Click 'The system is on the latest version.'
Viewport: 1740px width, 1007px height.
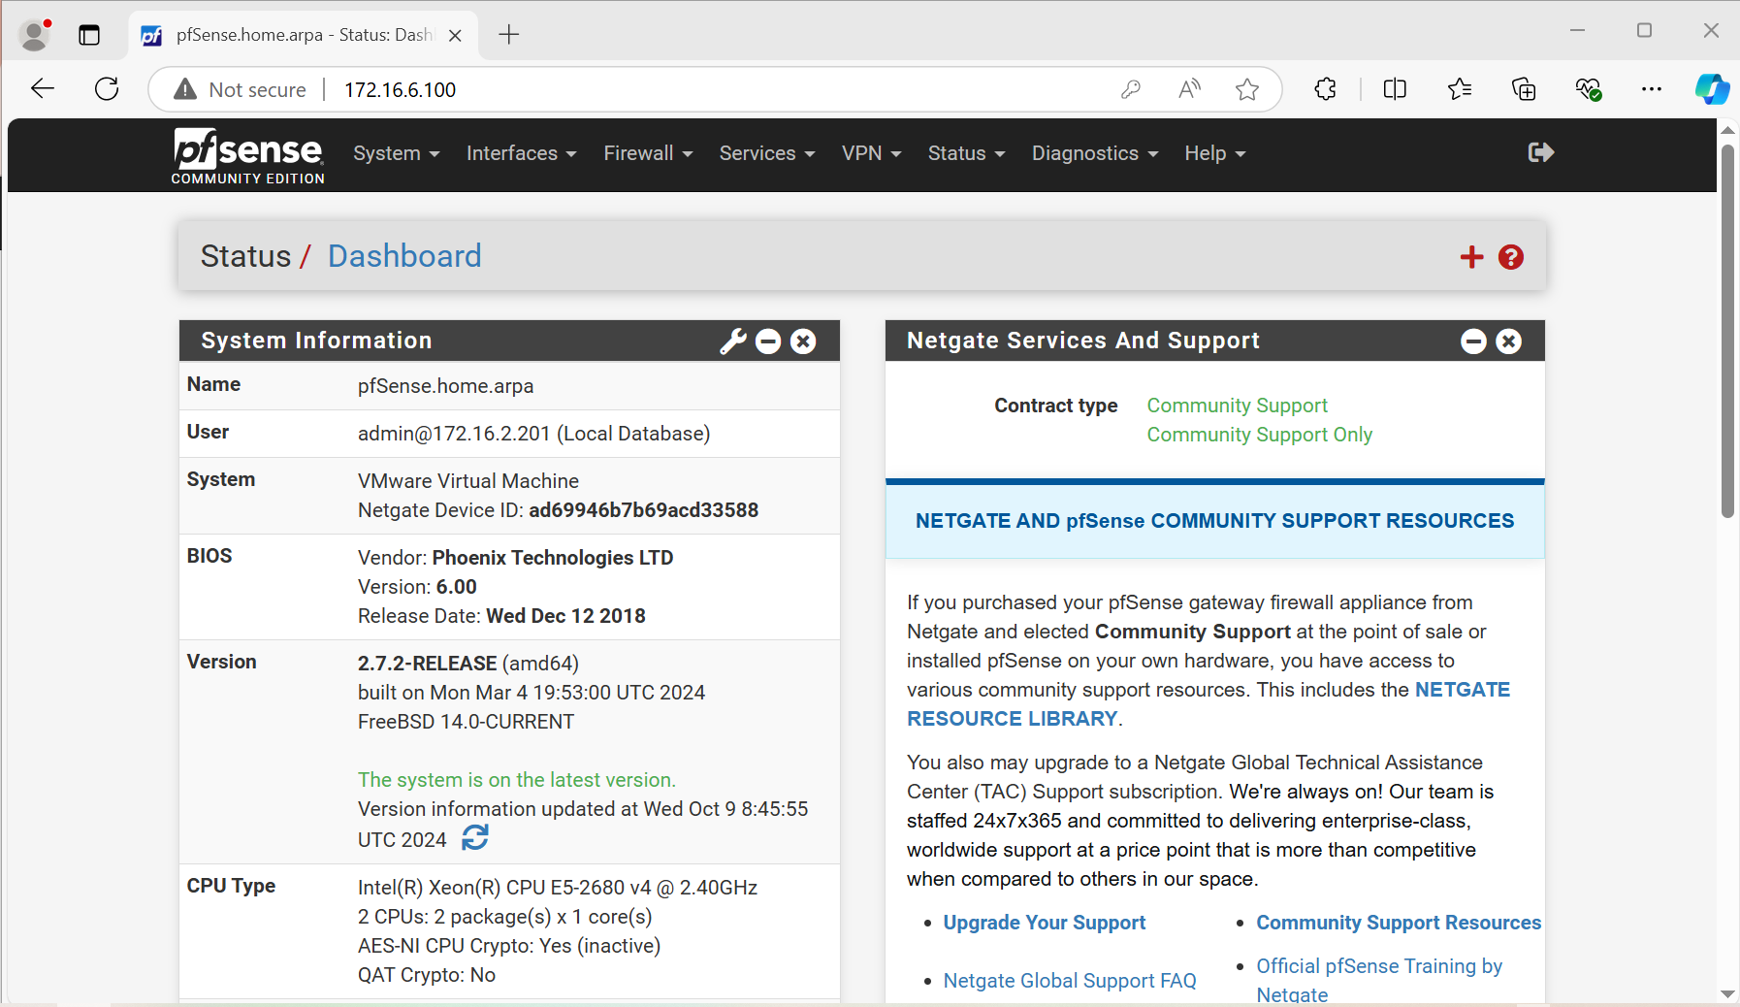coord(517,780)
